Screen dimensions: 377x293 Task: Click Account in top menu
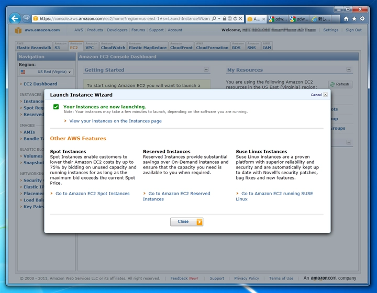coord(175,30)
